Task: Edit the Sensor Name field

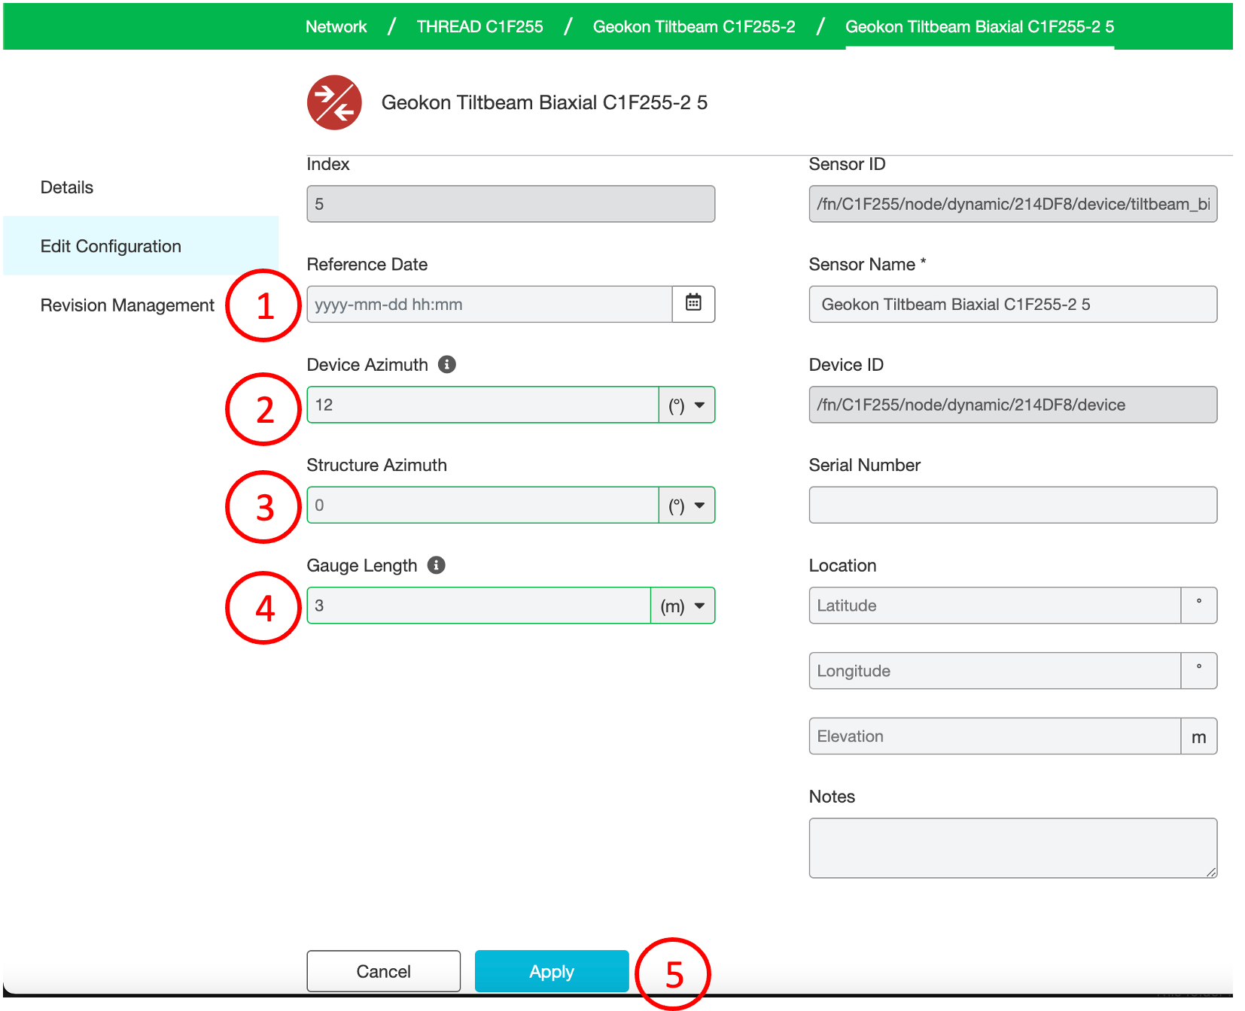Action: coord(1012,304)
